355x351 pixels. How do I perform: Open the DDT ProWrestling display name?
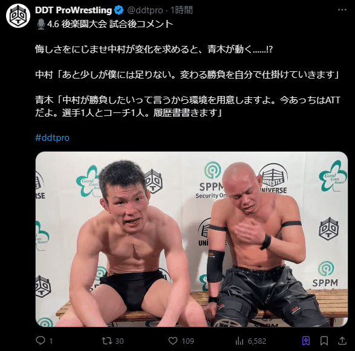74,10
